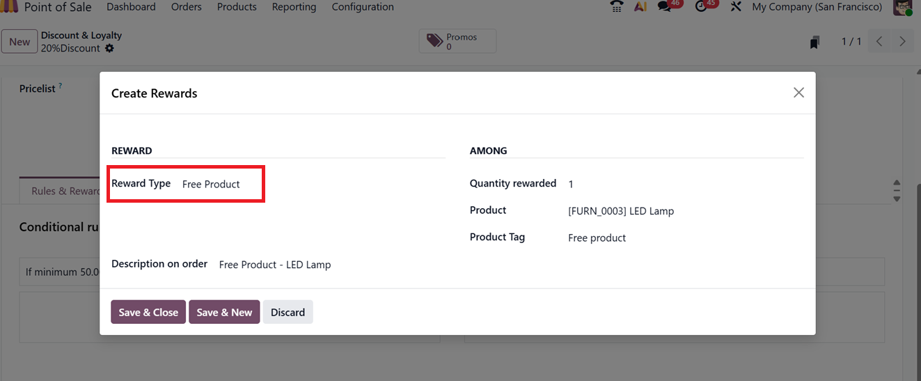The image size is (921, 381).
Task: Click the AI assistant icon
Action: [640, 7]
